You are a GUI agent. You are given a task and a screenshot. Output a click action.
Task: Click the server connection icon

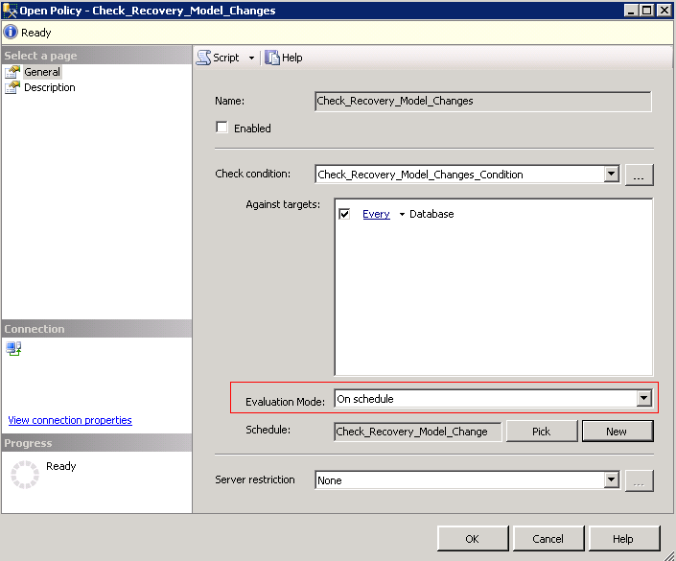13,349
